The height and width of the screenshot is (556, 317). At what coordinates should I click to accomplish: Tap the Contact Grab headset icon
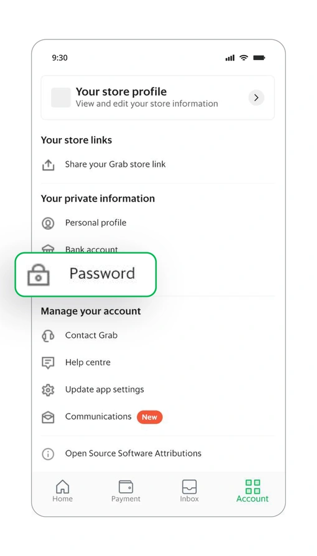pyautogui.click(x=48, y=335)
